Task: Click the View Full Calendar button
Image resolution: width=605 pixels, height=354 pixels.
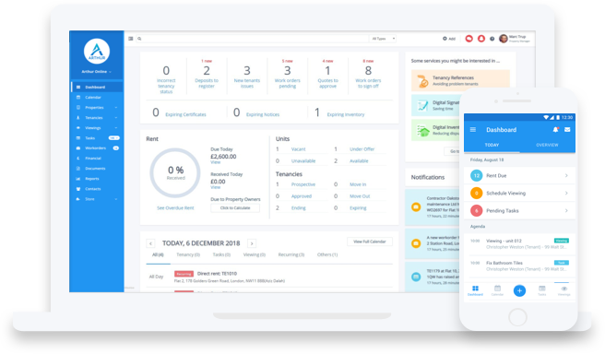Action: pyautogui.click(x=370, y=242)
